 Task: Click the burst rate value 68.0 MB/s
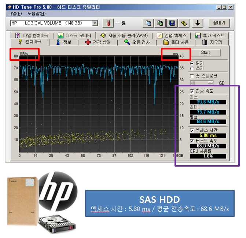click(x=208, y=146)
